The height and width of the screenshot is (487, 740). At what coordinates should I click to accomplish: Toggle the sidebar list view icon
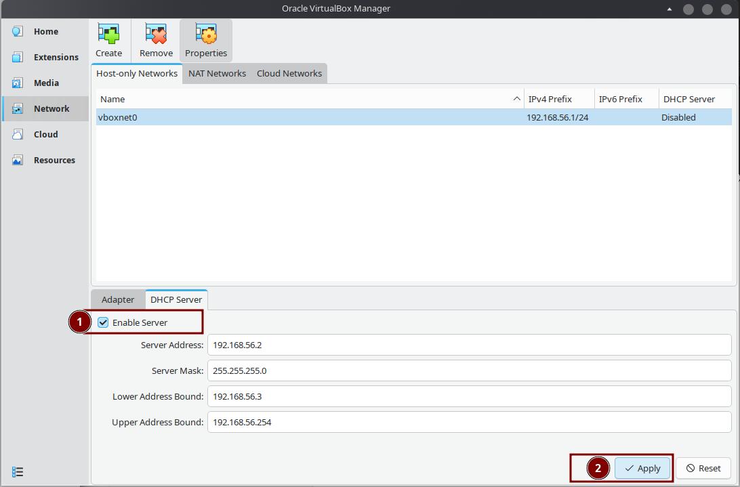18,471
